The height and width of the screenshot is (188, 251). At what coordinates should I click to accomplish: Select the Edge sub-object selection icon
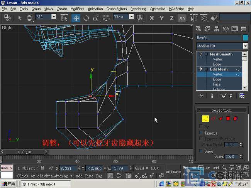213,119
